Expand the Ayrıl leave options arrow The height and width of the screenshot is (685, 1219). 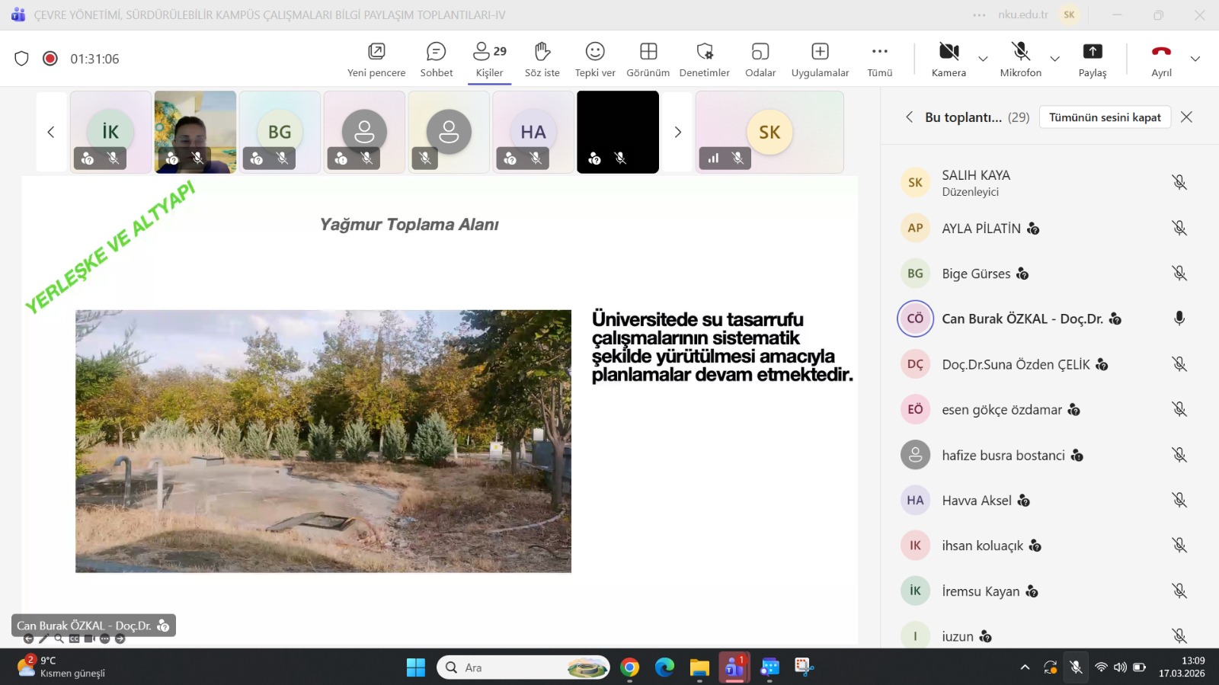point(1195,59)
